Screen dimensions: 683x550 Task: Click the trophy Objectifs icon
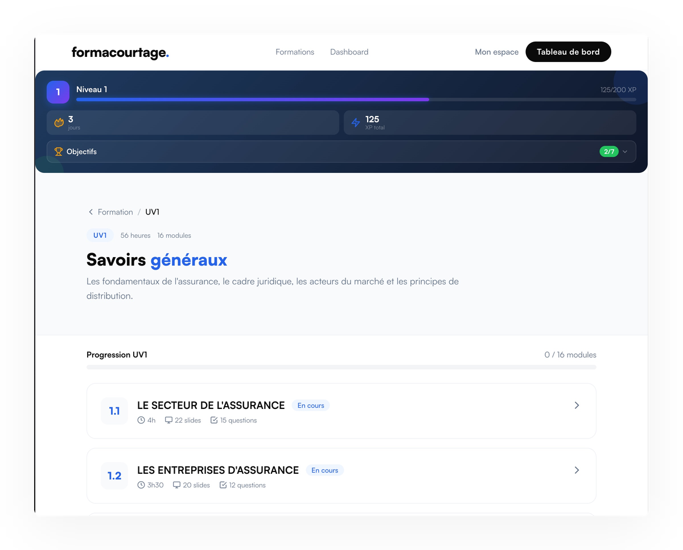(x=58, y=152)
